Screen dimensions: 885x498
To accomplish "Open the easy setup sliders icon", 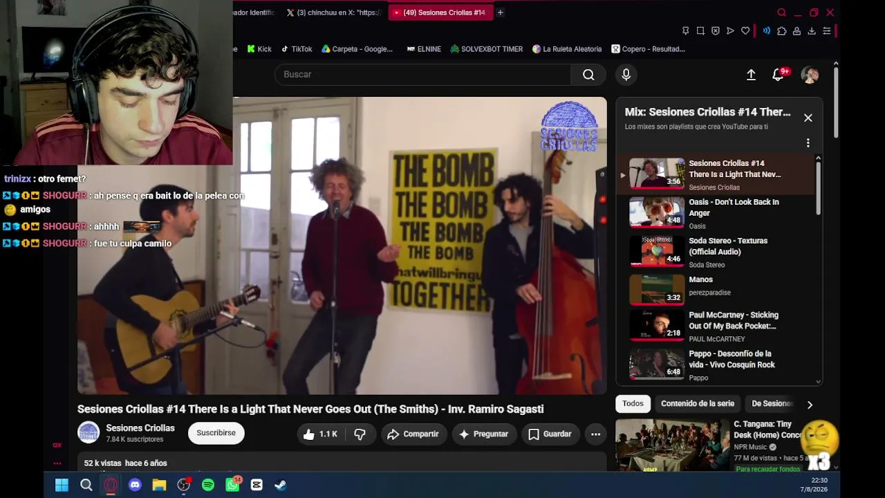I will click(826, 30).
